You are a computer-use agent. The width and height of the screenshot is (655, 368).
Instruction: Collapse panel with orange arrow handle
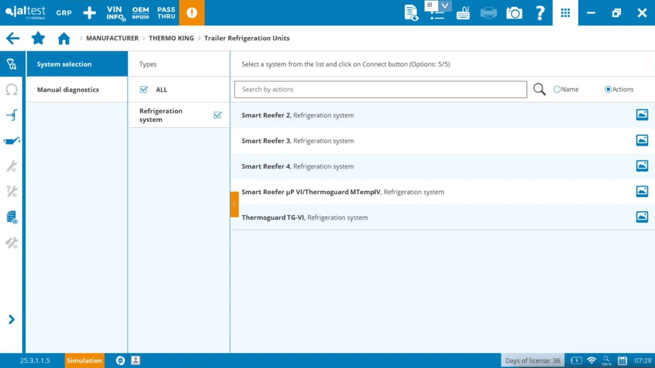coord(234,204)
